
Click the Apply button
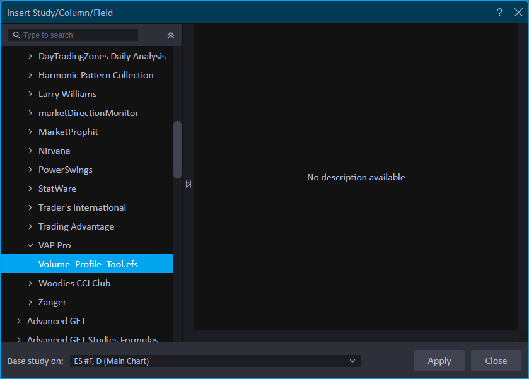[439, 361]
